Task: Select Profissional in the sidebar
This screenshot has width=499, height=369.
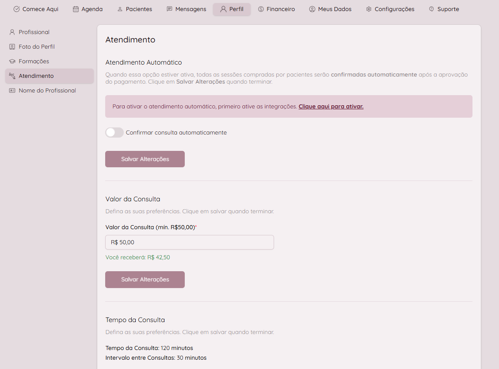Action: click(x=34, y=32)
